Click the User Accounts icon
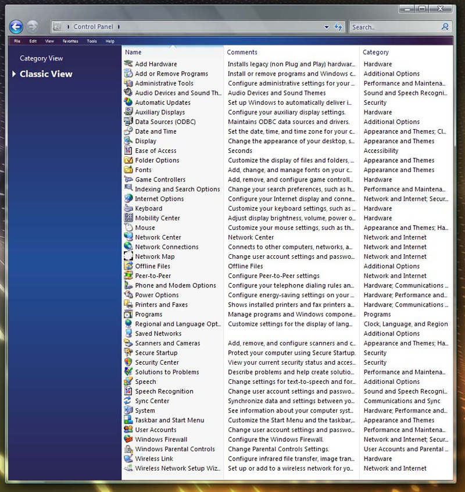The image size is (465, 492). pos(128,430)
